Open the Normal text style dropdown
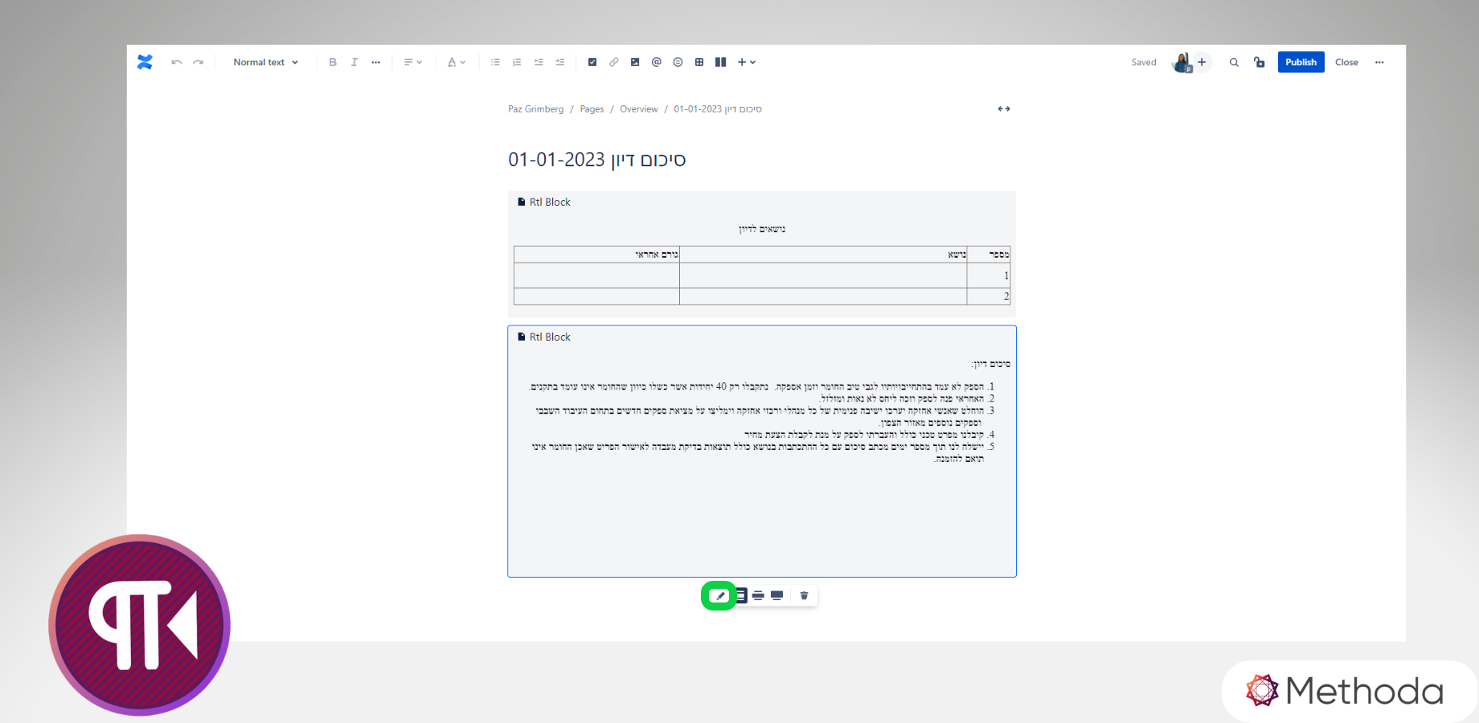The width and height of the screenshot is (1479, 723). pos(265,62)
